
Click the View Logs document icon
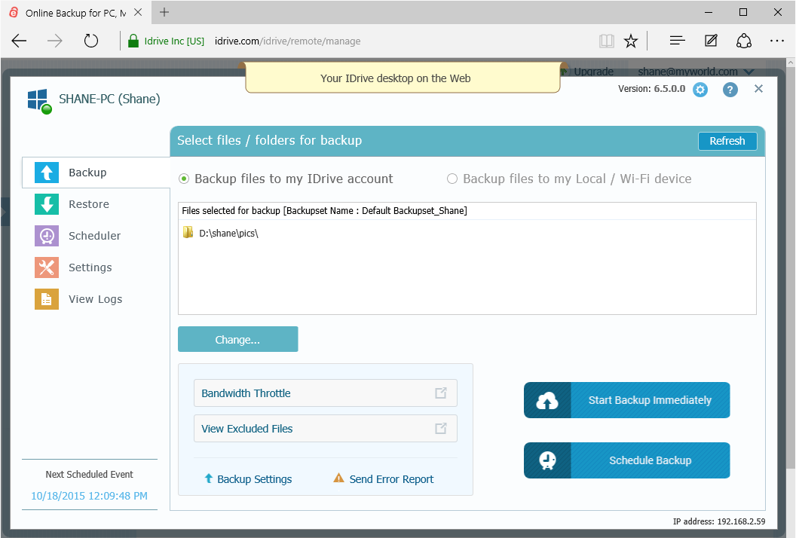[x=47, y=299]
